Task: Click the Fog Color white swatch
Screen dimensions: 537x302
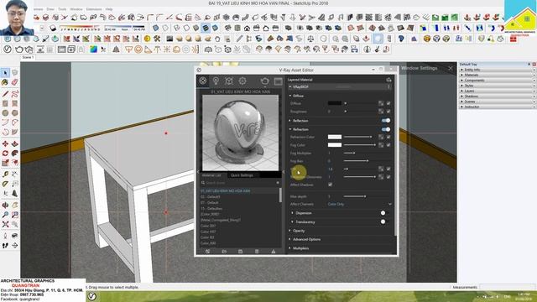Action: click(x=335, y=145)
